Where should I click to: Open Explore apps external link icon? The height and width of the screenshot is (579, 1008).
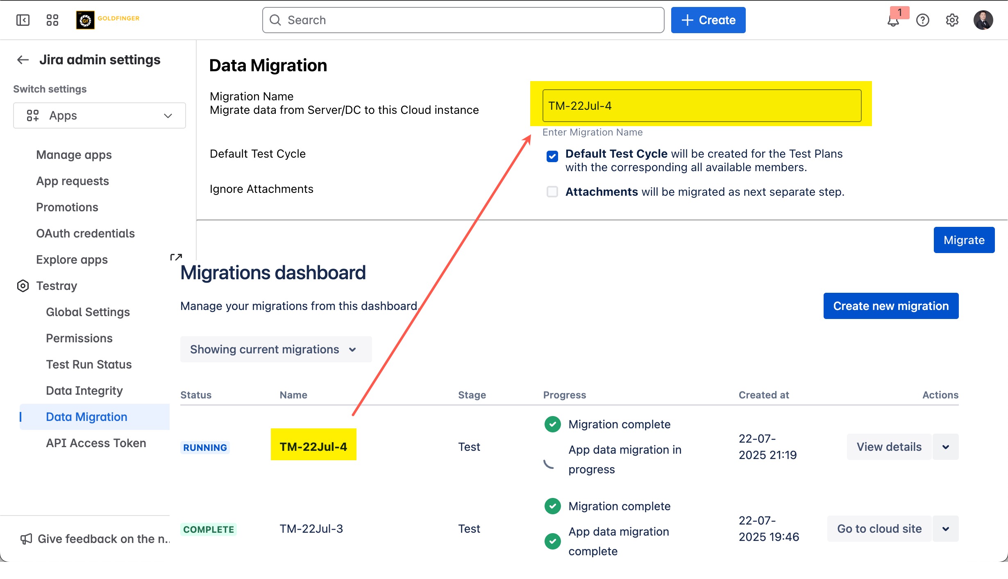click(x=176, y=257)
